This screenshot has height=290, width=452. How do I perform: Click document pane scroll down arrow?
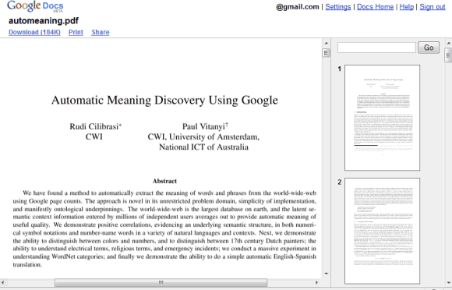pyautogui.click(x=326, y=274)
